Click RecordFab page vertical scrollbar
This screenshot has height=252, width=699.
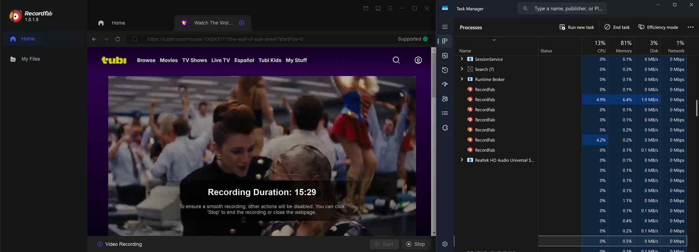tap(433, 75)
